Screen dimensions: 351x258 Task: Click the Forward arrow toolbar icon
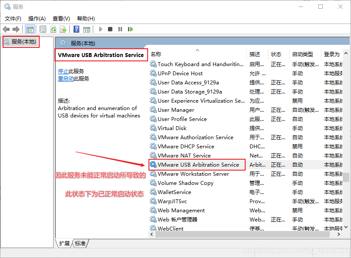point(16,29)
